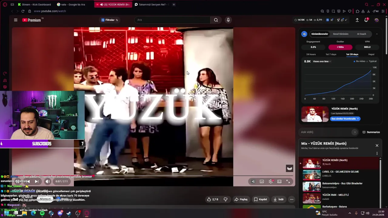
Task: Open more actions three-dot menu below video
Action: click(292, 199)
